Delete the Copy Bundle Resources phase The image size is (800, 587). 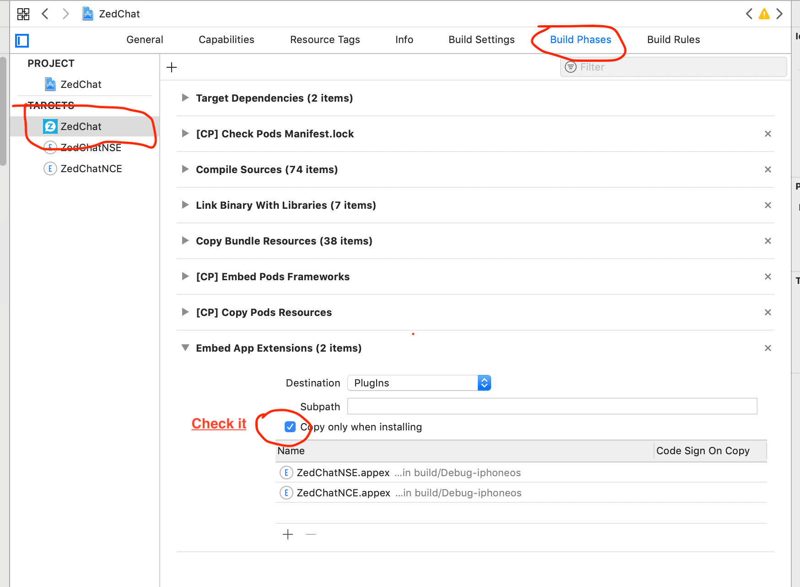[x=768, y=241]
